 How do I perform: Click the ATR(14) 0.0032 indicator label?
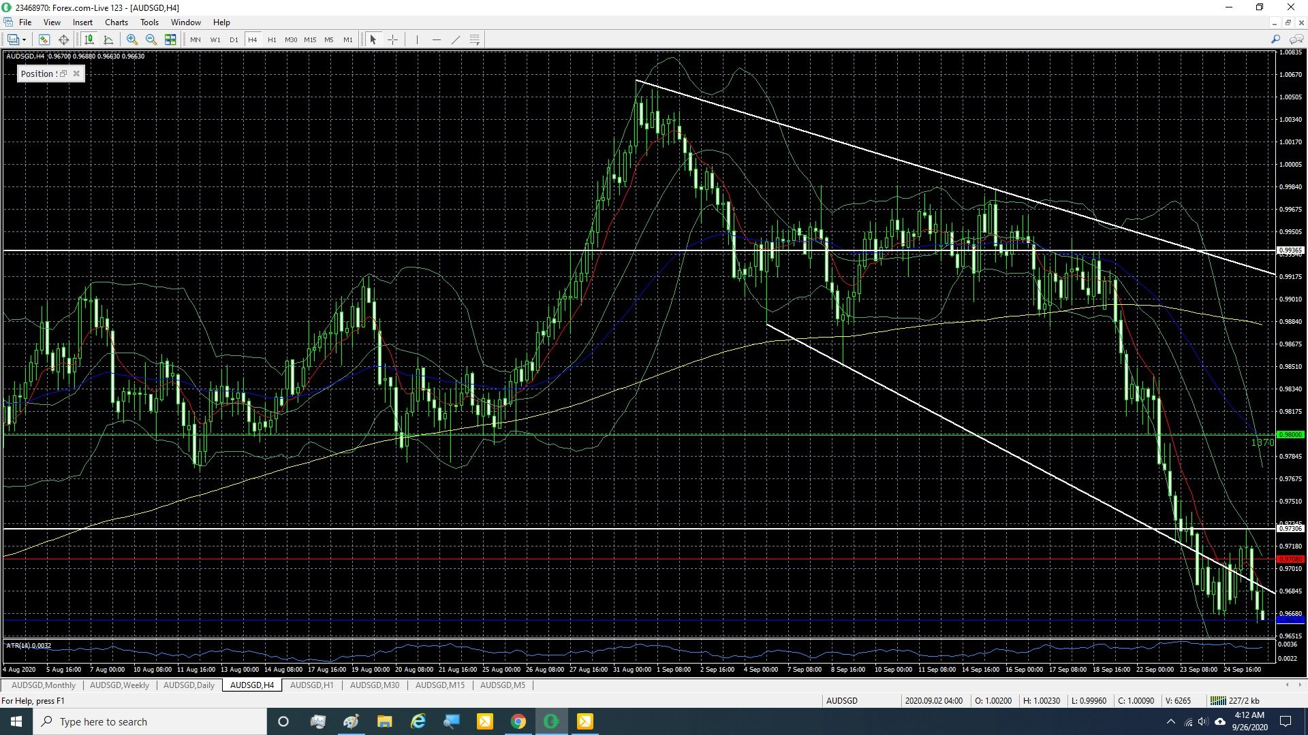(x=29, y=645)
